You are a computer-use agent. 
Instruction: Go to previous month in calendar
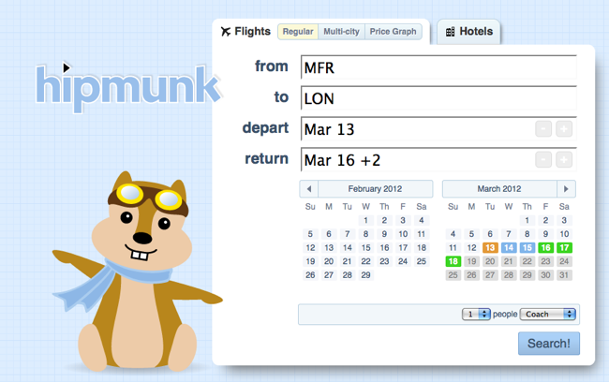310,189
